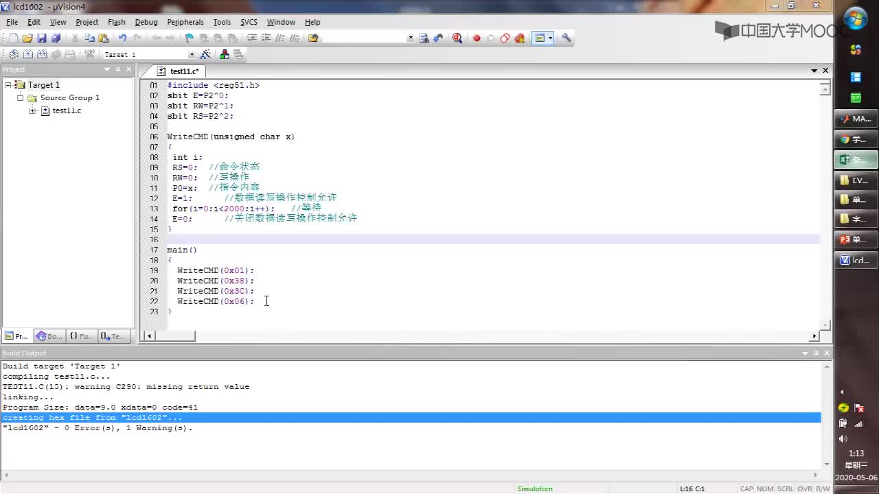Save all files
Viewport: 879px width, 494px height.
pyautogui.click(x=56, y=38)
